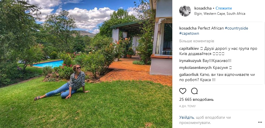Open kosadcha profile avatar picture
Screen dimensions: 265x128
click(x=185, y=11)
